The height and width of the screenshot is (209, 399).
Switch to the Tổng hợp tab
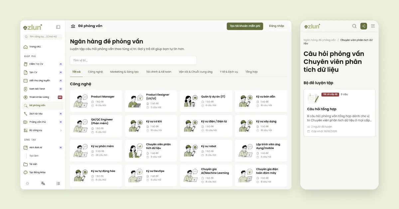(x=251, y=72)
